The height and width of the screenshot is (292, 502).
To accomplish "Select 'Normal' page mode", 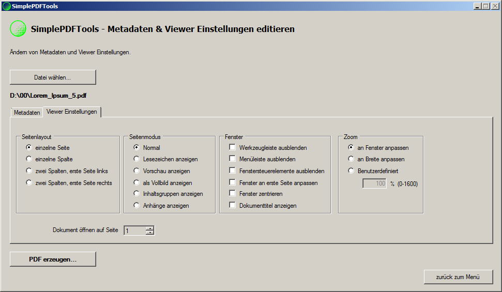I will coord(136,147).
